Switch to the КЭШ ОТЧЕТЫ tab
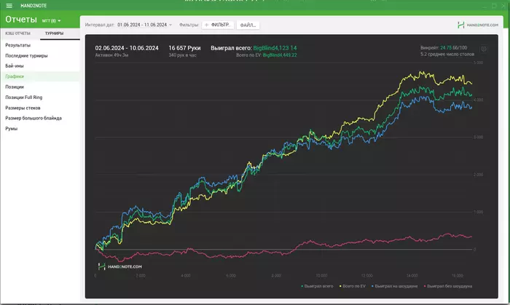 coord(18,33)
